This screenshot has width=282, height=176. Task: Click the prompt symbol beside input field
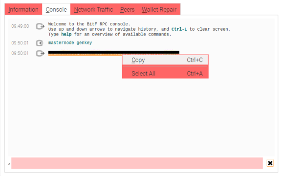[x=9, y=164]
